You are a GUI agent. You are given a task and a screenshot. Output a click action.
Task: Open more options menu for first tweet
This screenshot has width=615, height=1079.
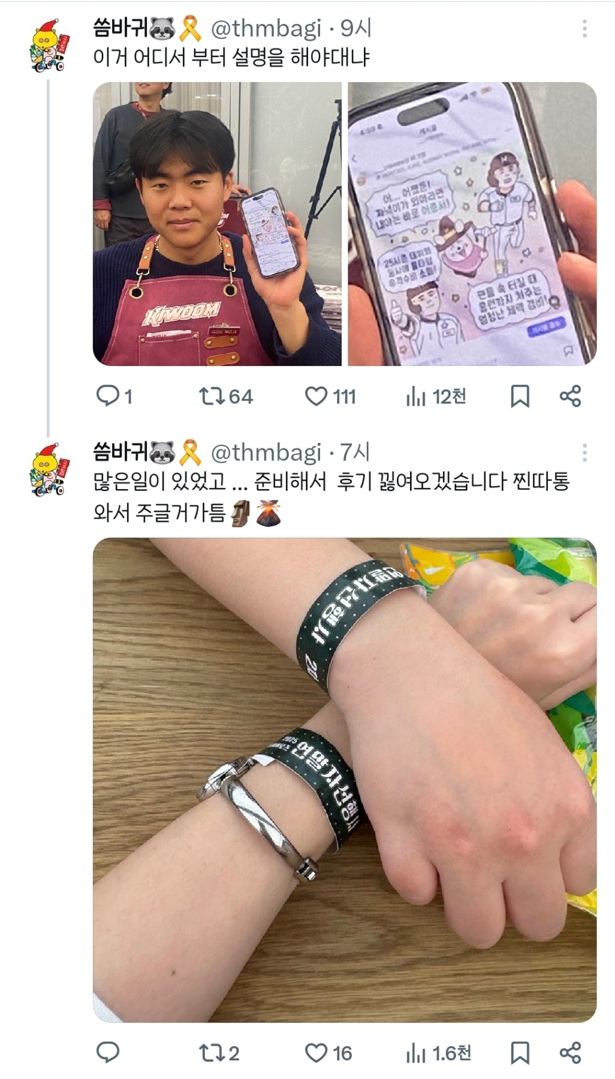click(x=584, y=28)
